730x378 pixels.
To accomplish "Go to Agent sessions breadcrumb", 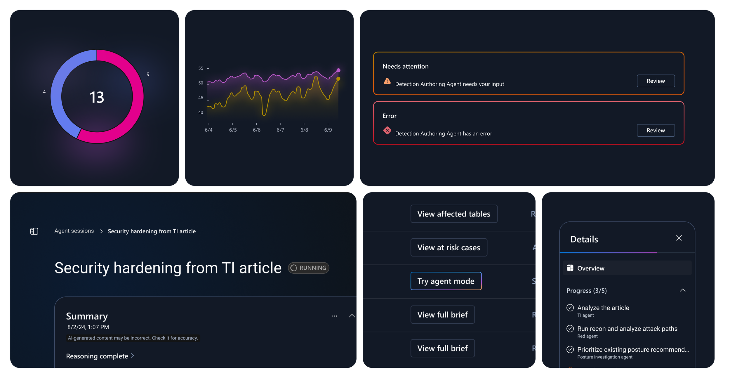I will [x=74, y=231].
